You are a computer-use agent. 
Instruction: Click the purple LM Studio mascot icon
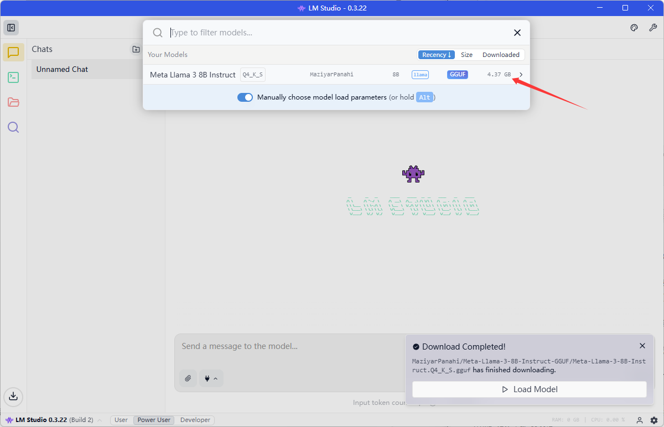click(x=413, y=174)
